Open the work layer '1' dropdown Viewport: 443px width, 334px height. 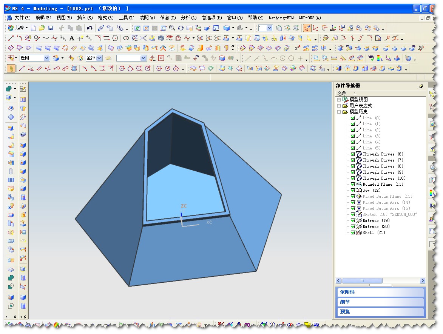269,28
